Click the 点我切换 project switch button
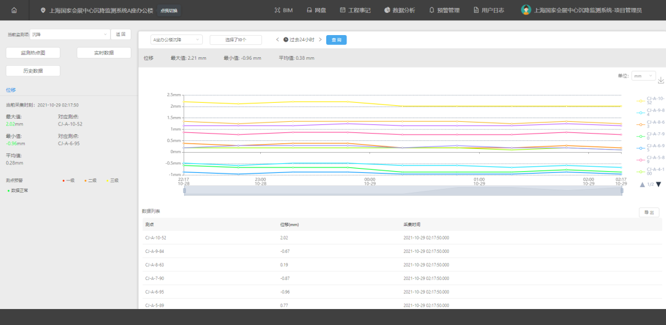The height and width of the screenshot is (325, 666). [169, 10]
